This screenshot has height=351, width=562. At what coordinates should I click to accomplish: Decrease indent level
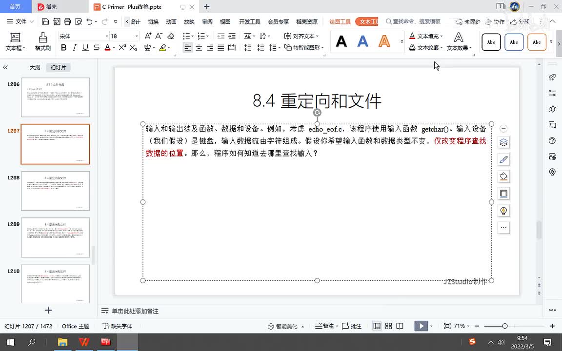tap(221, 36)
